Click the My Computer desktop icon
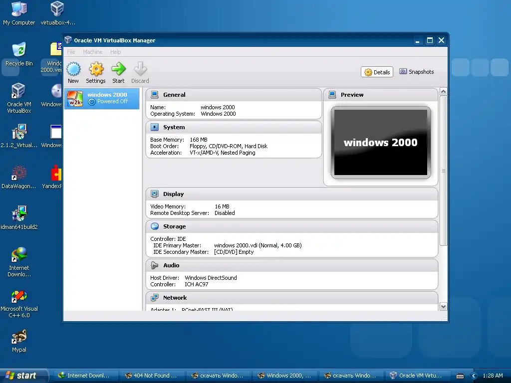Image resolution: width=511 pixels, height=383 pixels. pyautogui.click(x=19, y=13)
